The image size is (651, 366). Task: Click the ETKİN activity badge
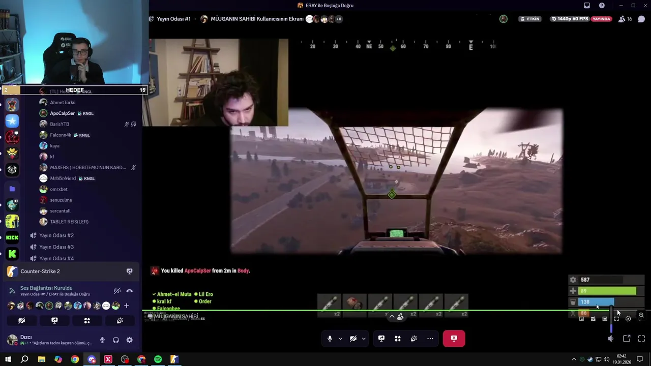(x=529, y=19)
